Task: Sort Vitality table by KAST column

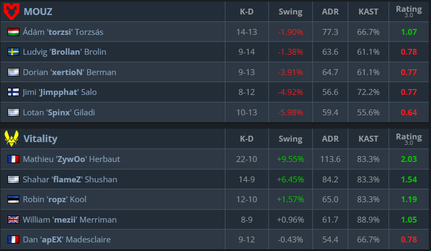Action: pos(368,139)
